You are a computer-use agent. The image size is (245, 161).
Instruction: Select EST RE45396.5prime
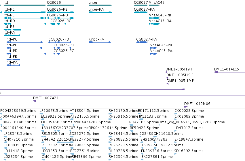pyautogui.click(x=86, y=157)
